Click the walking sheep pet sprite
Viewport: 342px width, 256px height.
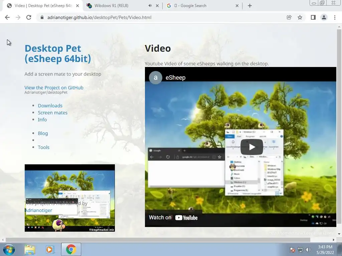(59, 225)
